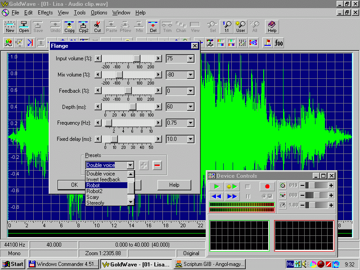Open the Edit menu
Screen dimensions: 360x270
[28, 13]
